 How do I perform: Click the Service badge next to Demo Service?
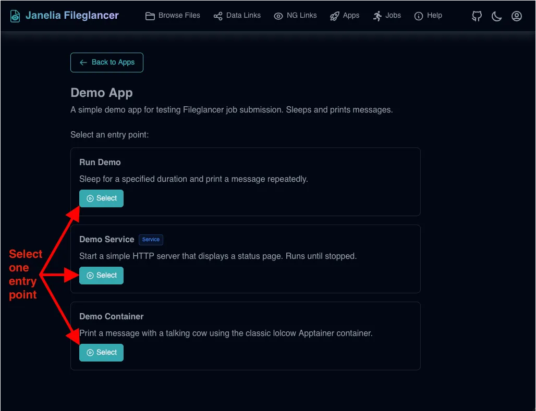coord(151,240)
